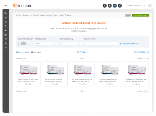The width and height of the screenshot is (156, 116).
Task: Focus the Search by Name field
Action: 101,44
